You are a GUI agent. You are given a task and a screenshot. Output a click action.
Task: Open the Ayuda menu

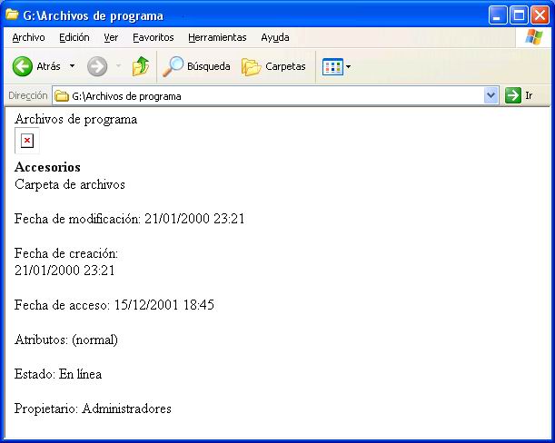pyautogui.click(x=275, y=37)
